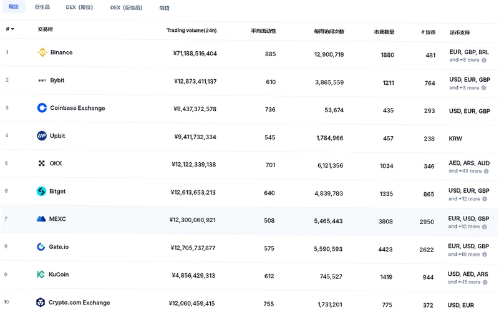This screenshot has width=499, height=312.
Task: Sort table by Trading volume(24h) header
Action: click(191, 30)
